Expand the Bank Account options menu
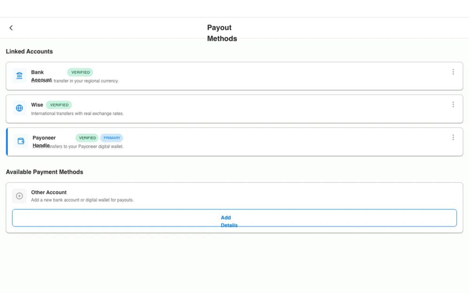 453,72
